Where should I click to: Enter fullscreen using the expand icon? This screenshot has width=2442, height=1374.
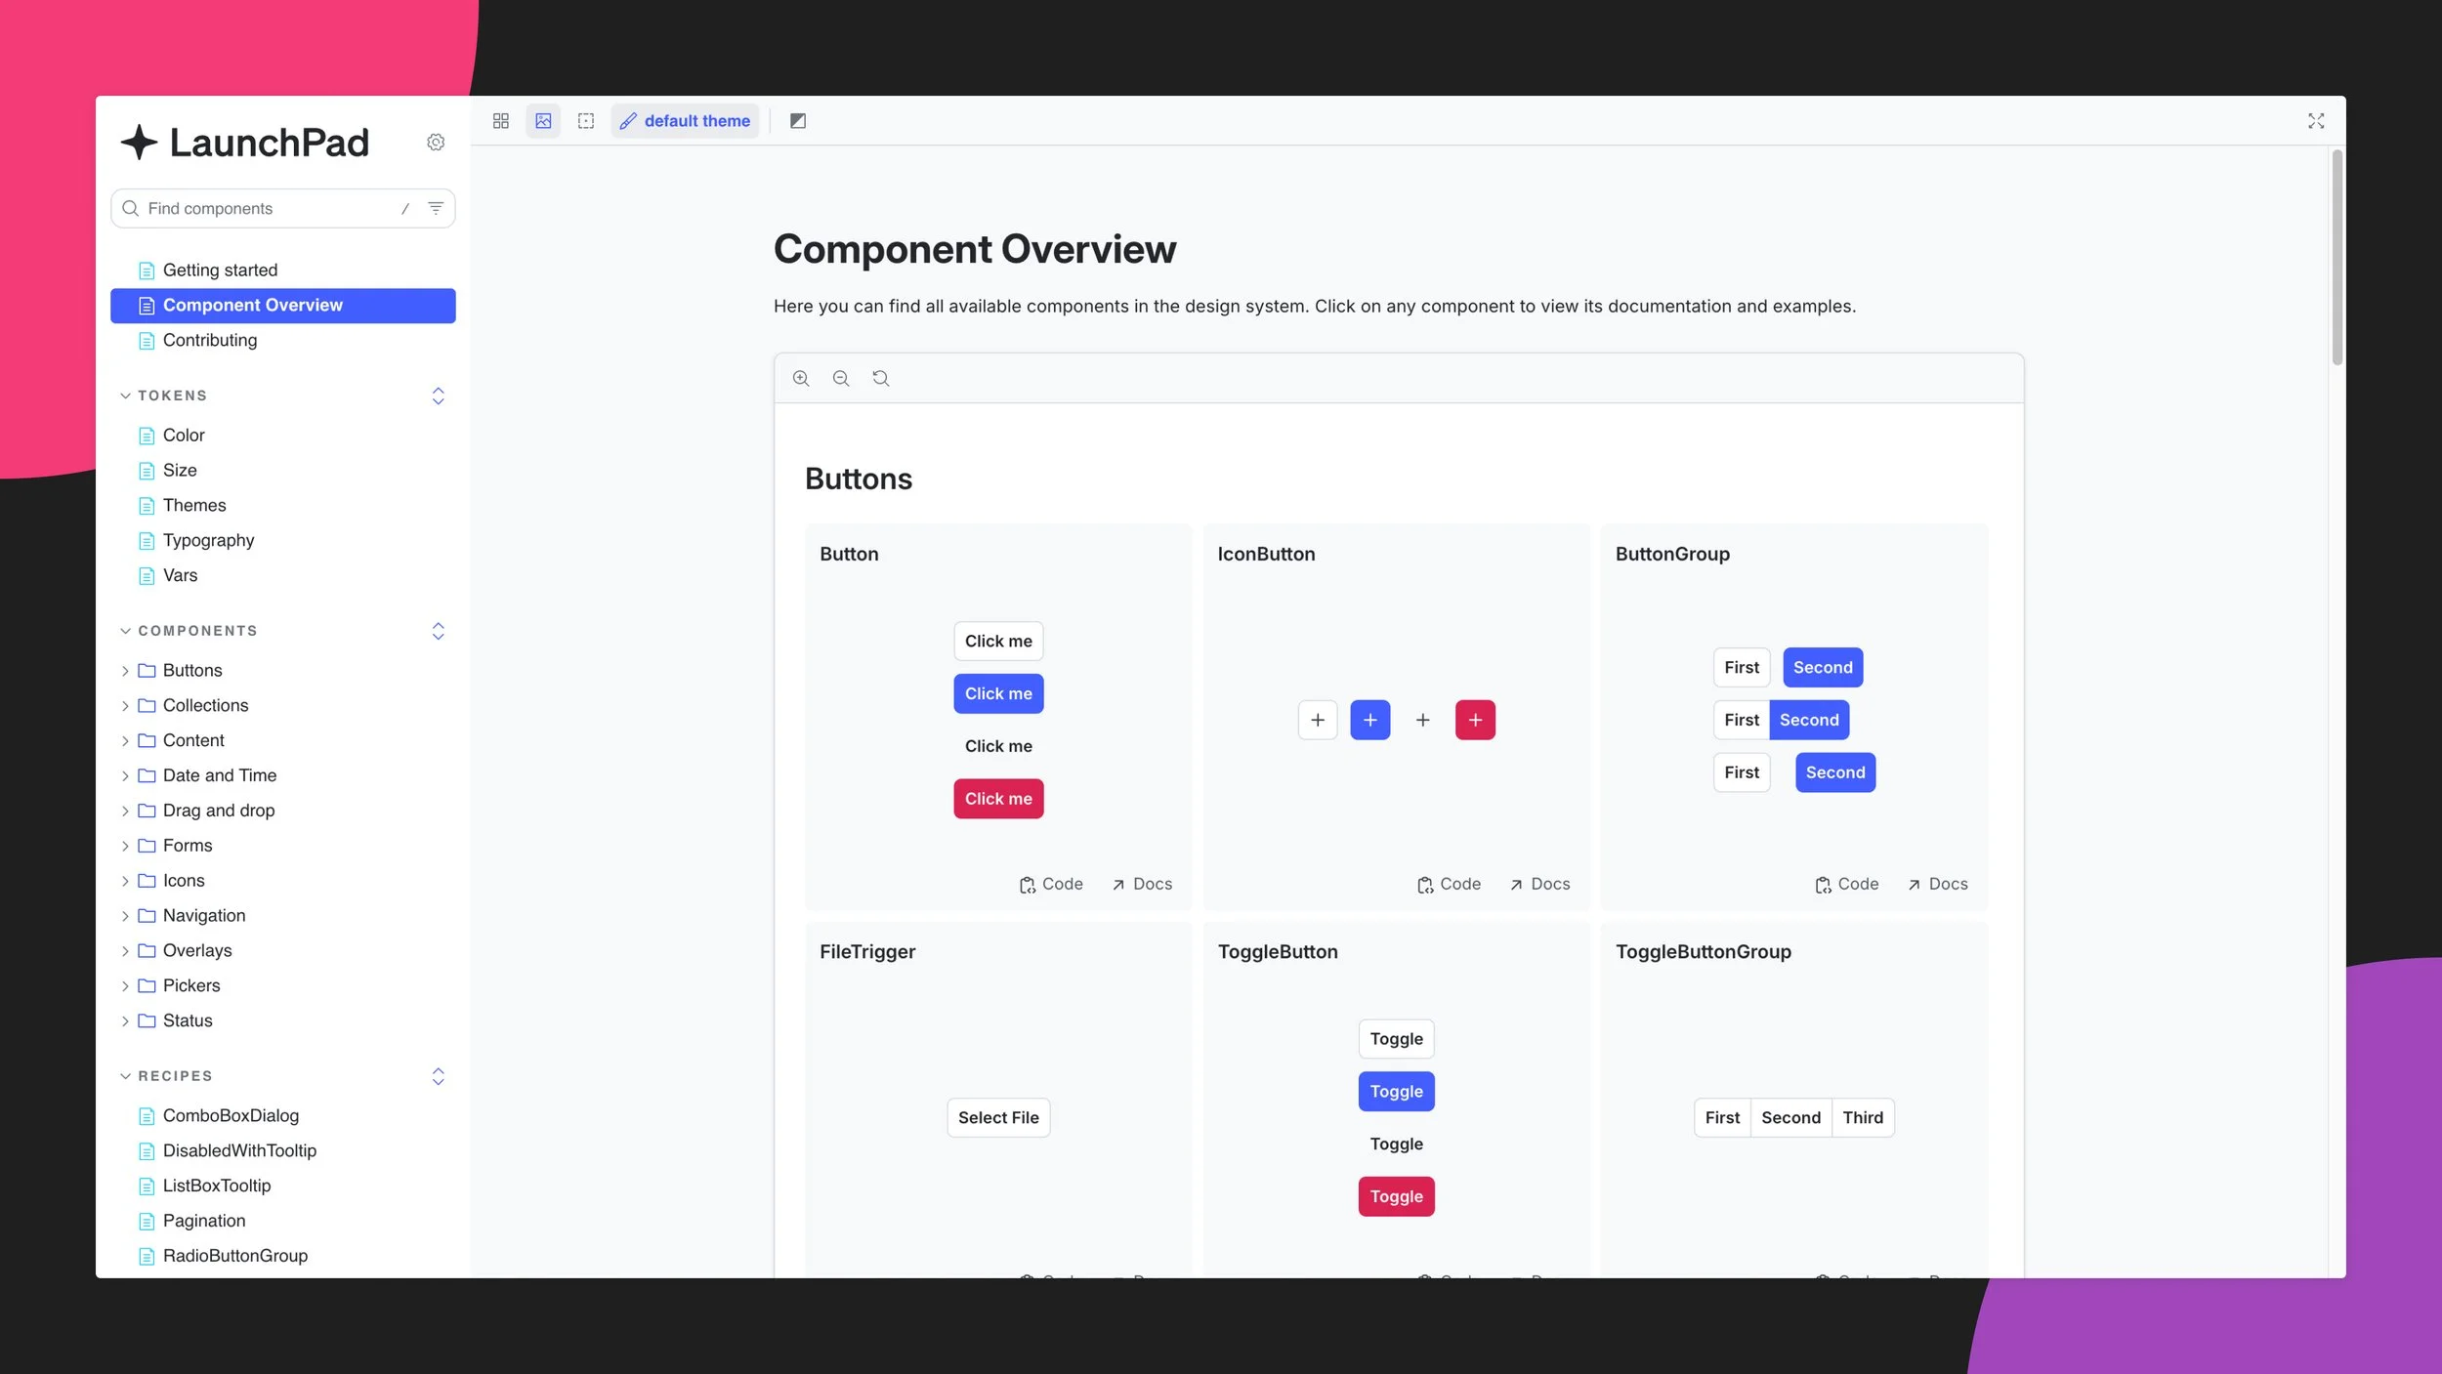[2316, 120]
